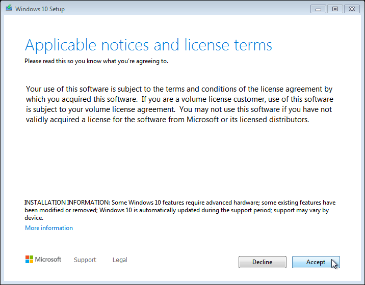Click 'Please read this so you know' subtitle
Viewport: 365px width, 285px height.
pyautogui.click(x=96, y=61)
